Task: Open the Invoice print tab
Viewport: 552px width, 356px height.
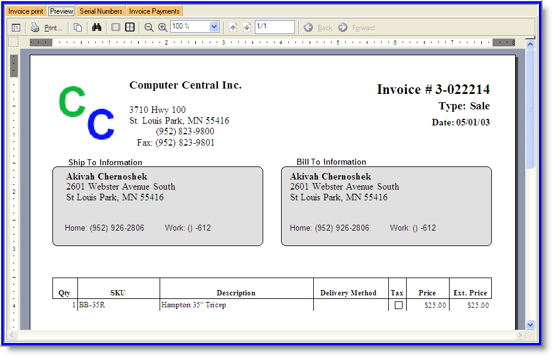Action: (26, 11)
